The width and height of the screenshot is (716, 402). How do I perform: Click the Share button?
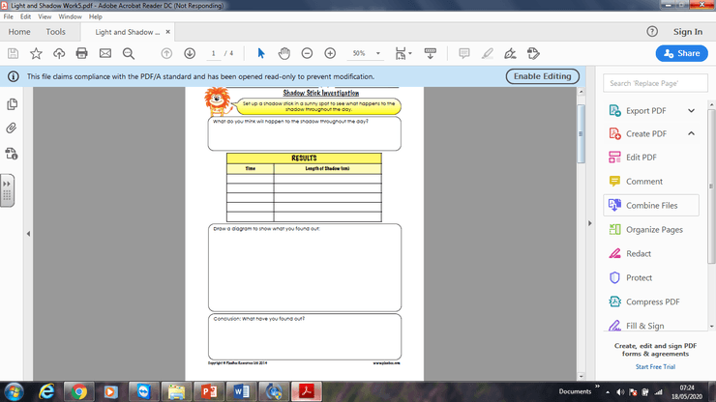click(x=682, y=53)
